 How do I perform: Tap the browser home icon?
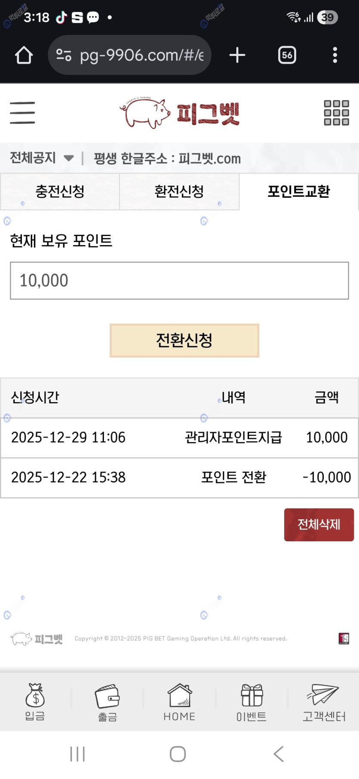pos(24,55)
